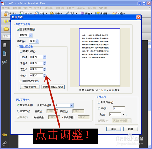
Task: Click the To (到) page number field
Action: [115, 114]
